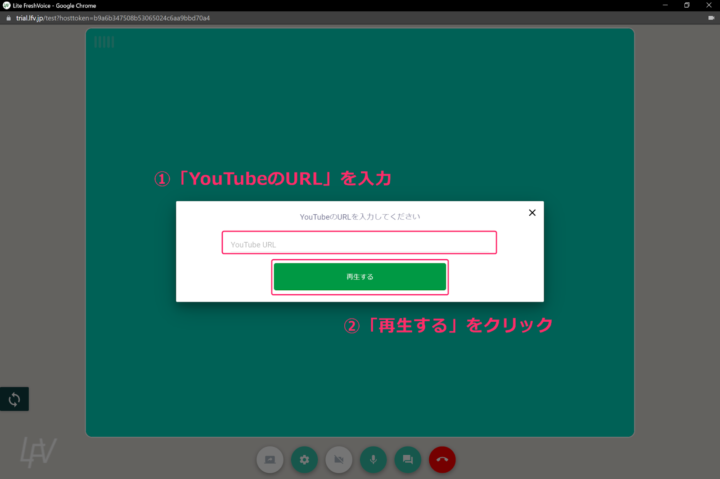Open the chat panel button
The width and height of the screenshot is (720, 479).
tap(408, 460)
